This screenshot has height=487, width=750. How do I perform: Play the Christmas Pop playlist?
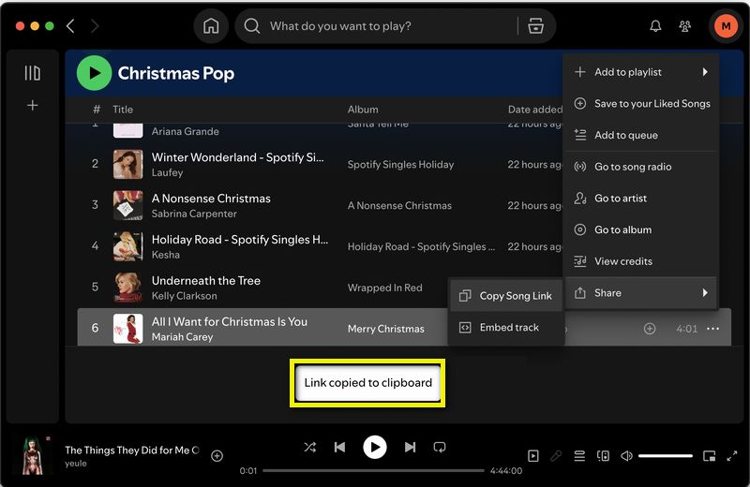(x=95, y=73)
